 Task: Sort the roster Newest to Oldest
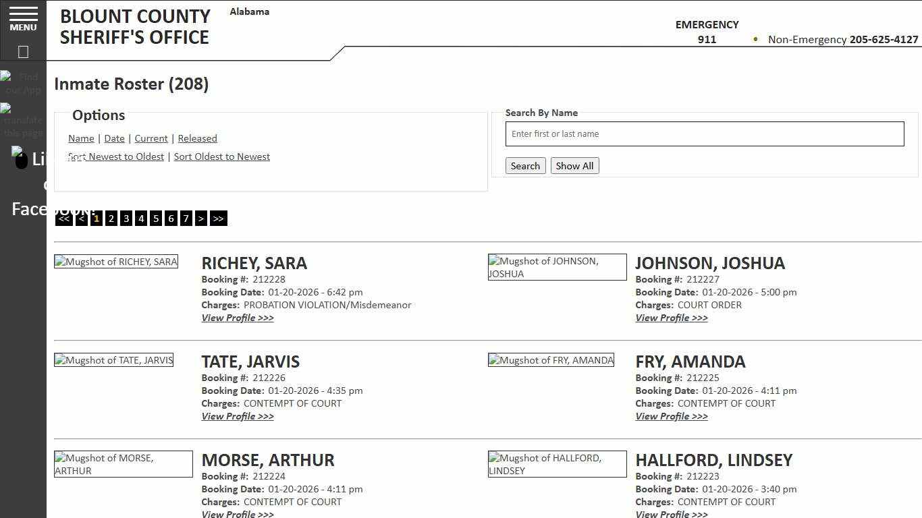click(115, 156)
